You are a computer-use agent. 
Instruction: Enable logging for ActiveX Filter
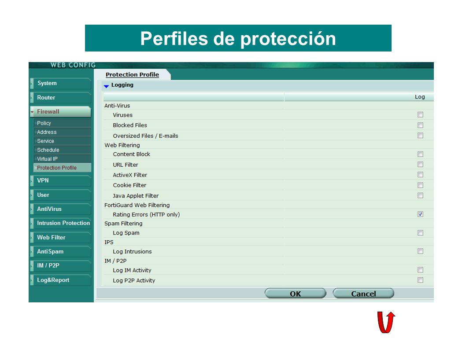point(420,175)
